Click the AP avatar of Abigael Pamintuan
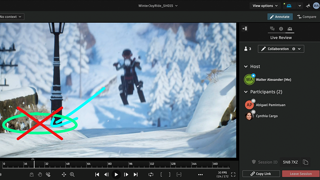The height and width of the screenshot is (180, 320). click(x=249, y=105)
